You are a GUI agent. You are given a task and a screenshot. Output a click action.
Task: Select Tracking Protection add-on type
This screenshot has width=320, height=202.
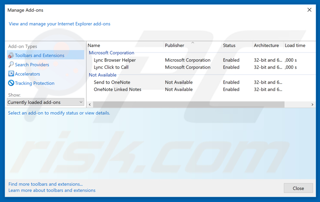pos(35,83)
